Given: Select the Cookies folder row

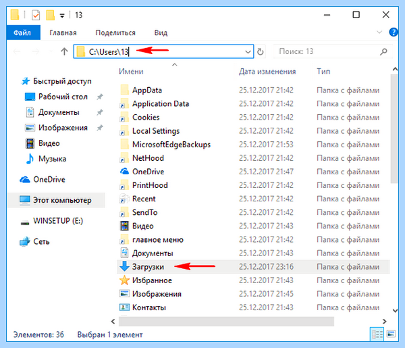Looking at the screenshot, I should click(x=253, y=118).
